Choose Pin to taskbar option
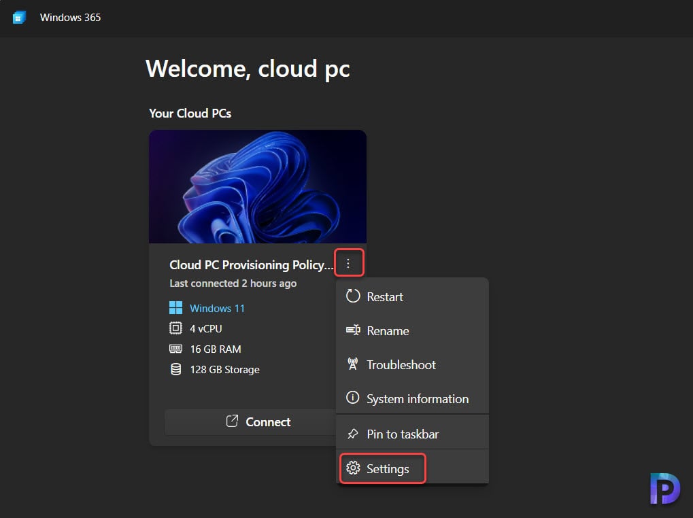The width and height of the screenshot is (693, 518). point(412,434)
